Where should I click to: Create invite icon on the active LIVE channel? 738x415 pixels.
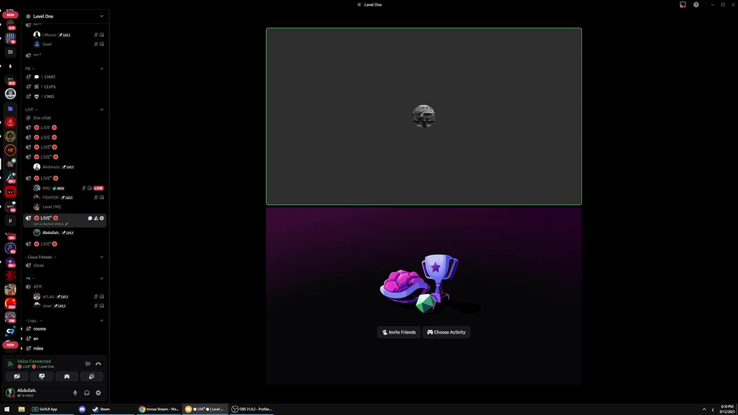[96, 218]
